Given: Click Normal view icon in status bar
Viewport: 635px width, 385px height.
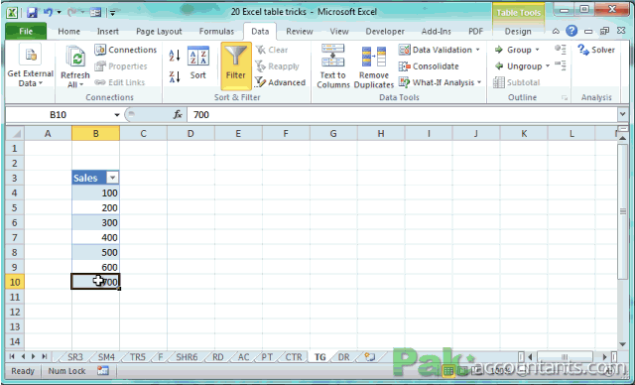Looking at the screenshot, I should pyautogui.click(x=447, y=370).
